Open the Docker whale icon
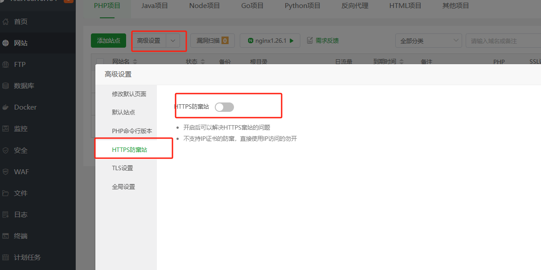541x270 pixels. pos(6,107)
